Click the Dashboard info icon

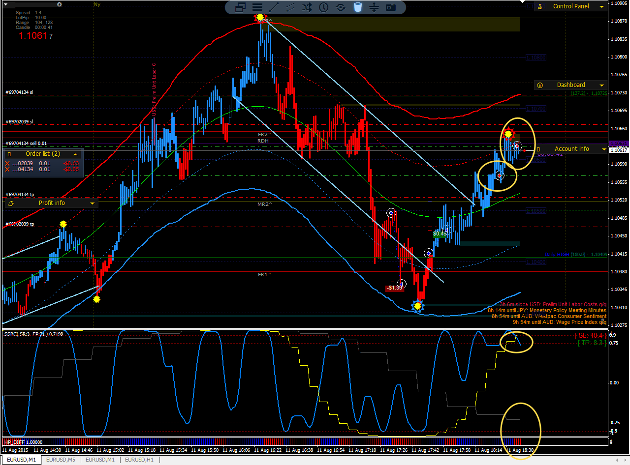(540, 85)
